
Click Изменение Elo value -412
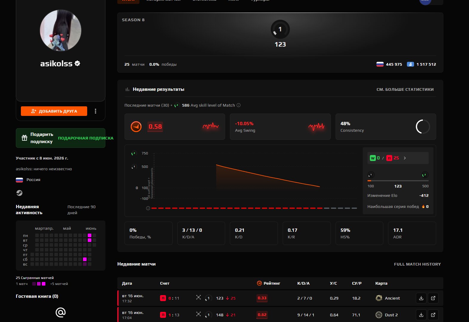424,196
